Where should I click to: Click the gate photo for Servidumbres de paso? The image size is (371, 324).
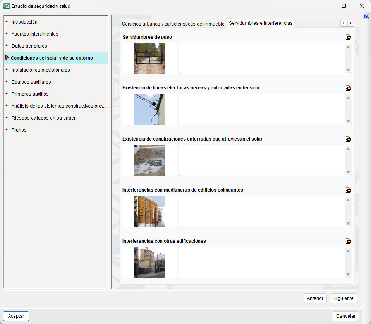[x=149, y=58]
